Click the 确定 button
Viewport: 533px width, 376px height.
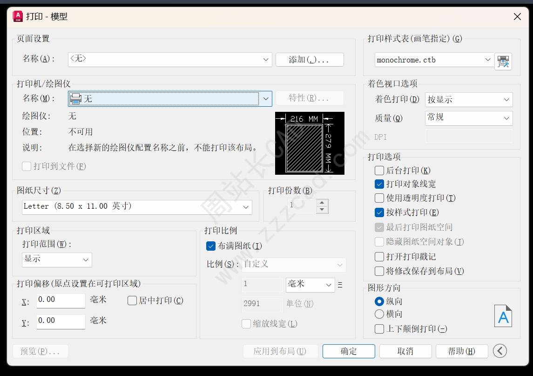click(349, 351)
